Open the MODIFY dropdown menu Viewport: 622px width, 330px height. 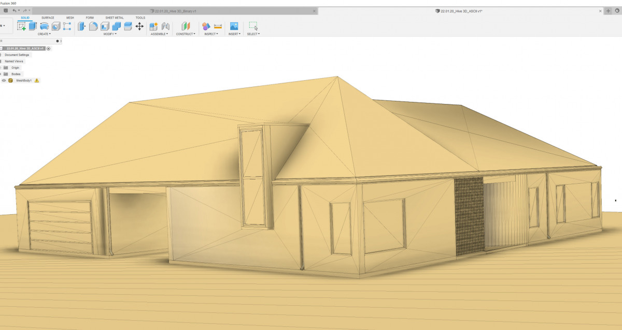pos(110,34)
